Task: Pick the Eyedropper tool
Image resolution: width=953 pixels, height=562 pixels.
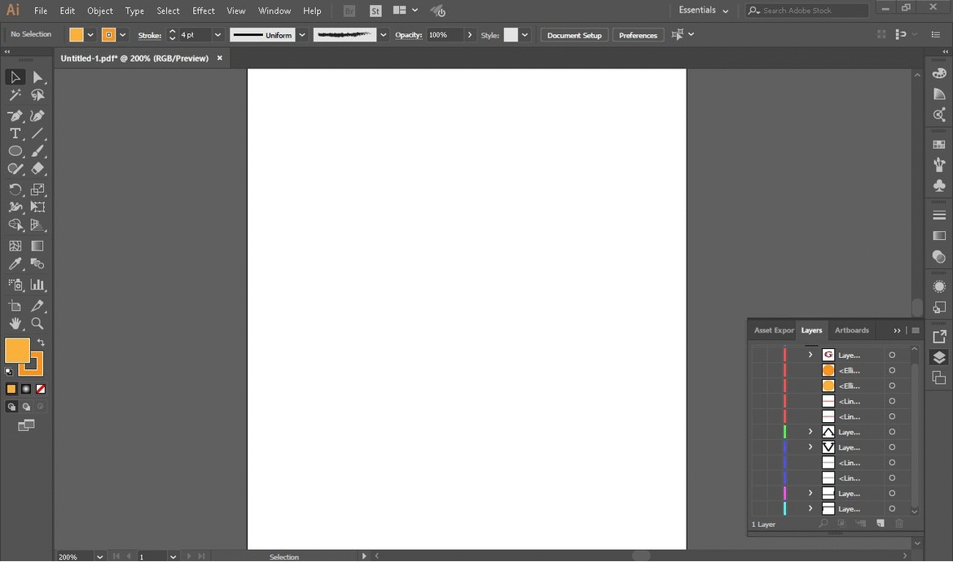Action: (15, 264)
